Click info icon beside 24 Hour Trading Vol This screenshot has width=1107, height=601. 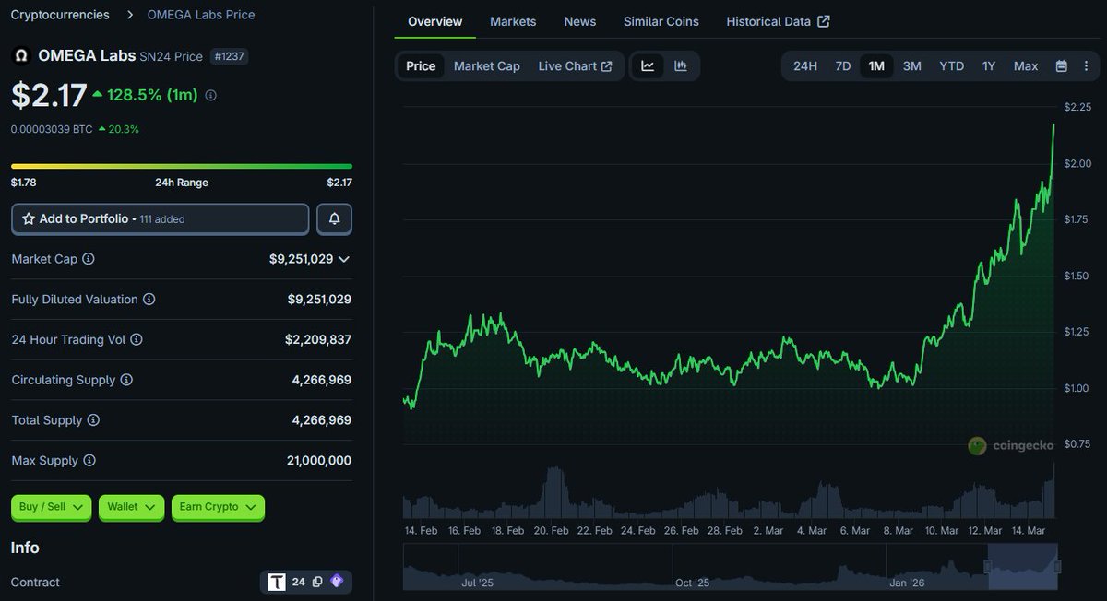137,339
